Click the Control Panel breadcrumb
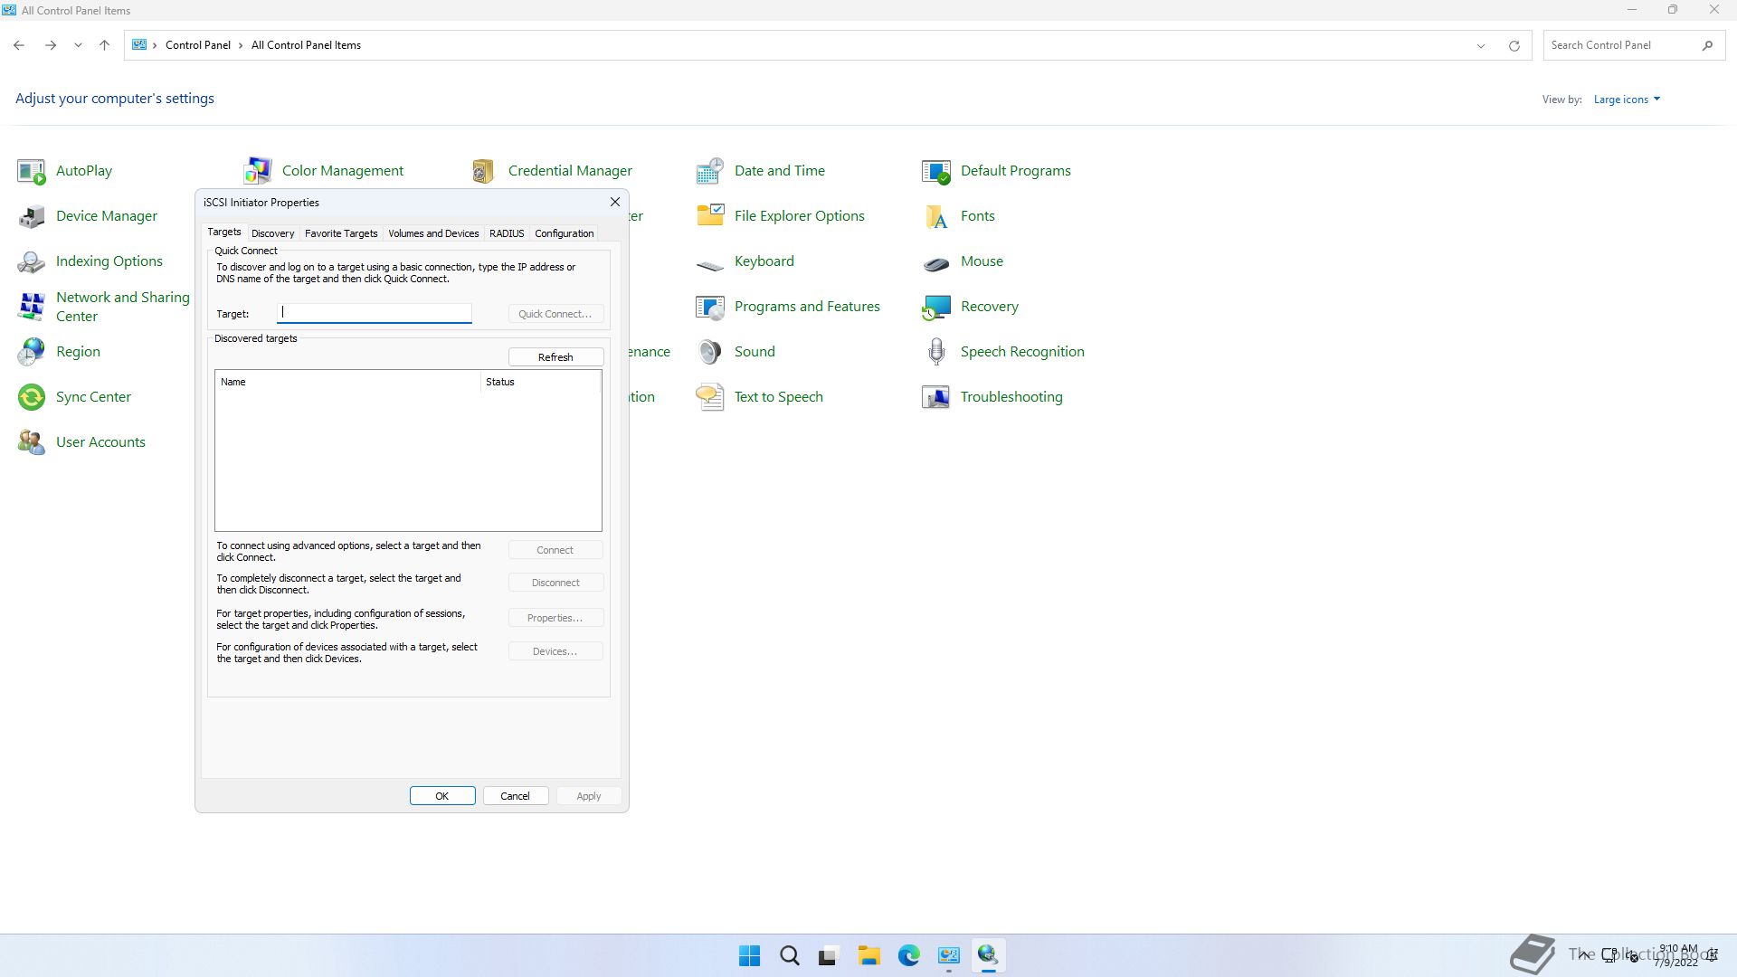This screenshot has height=977, width=1737. (x=197, y=45)
